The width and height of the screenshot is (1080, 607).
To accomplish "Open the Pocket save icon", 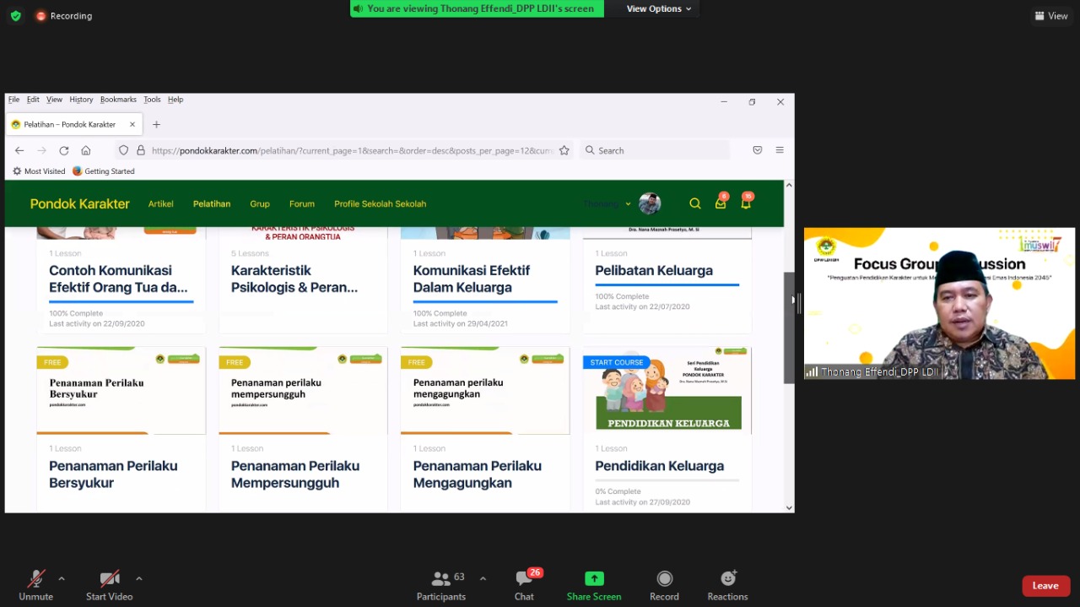I will point(758,150).
